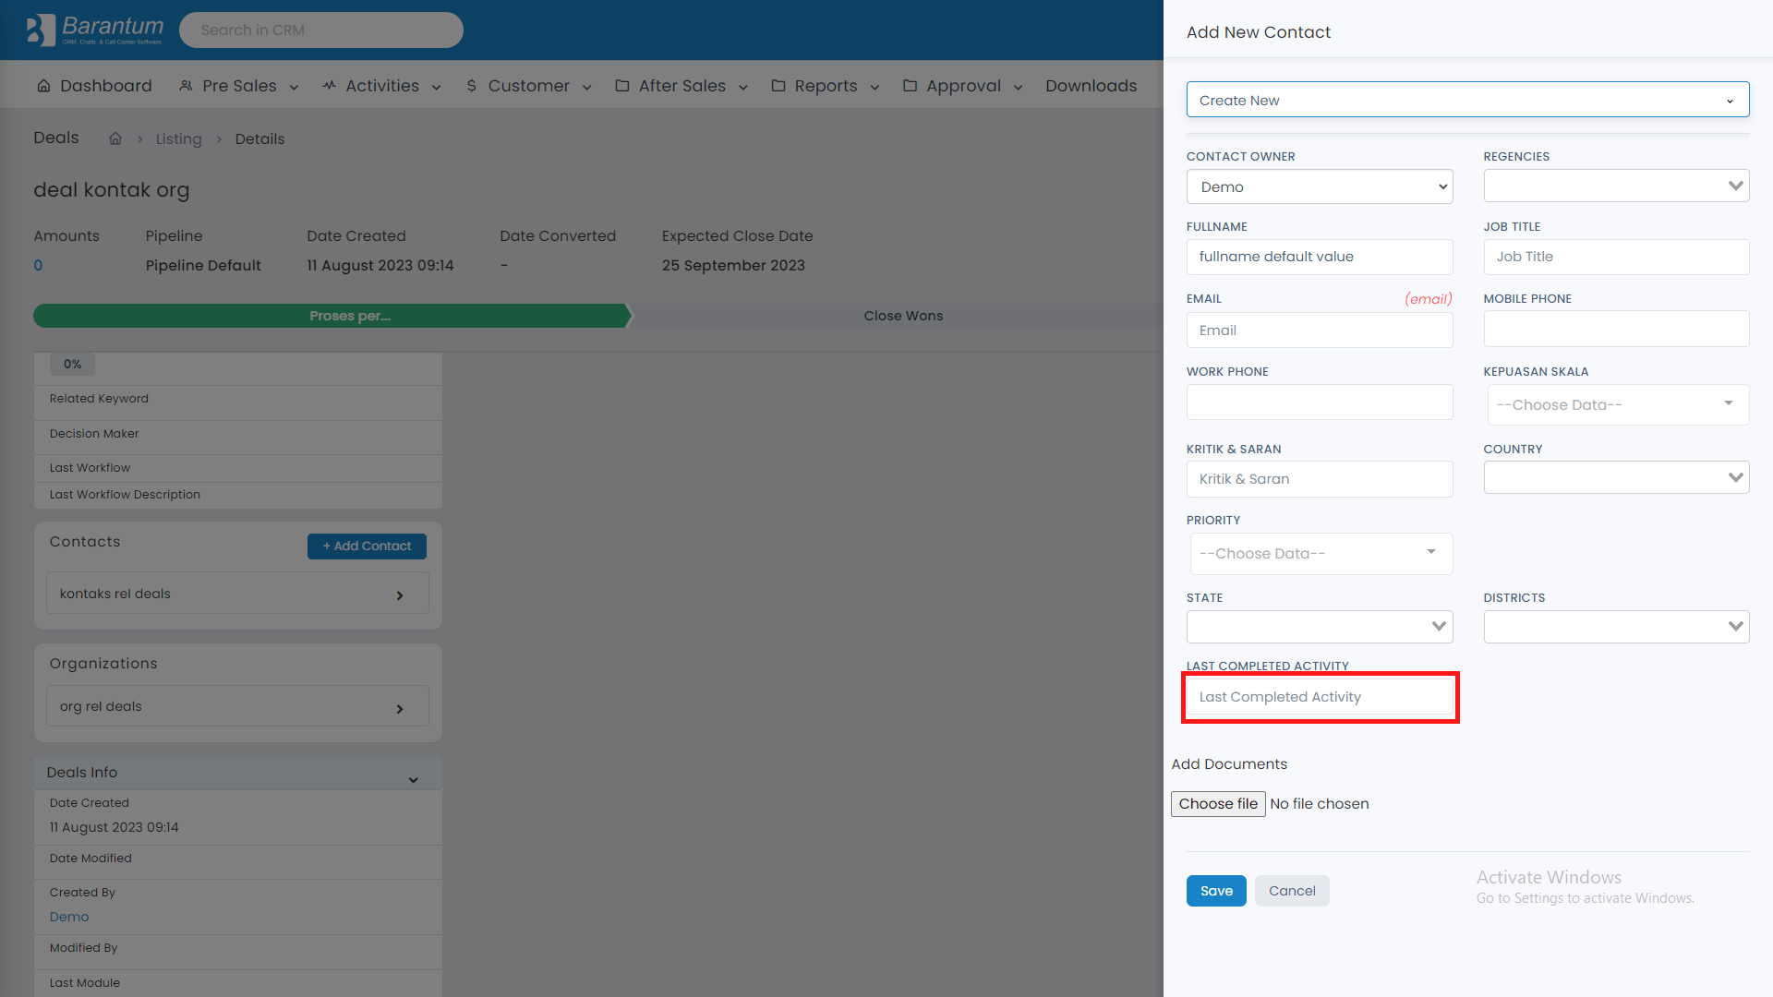1773x997 pixels.
Task: Open org rel deals arrow
Action: [400, 709]
